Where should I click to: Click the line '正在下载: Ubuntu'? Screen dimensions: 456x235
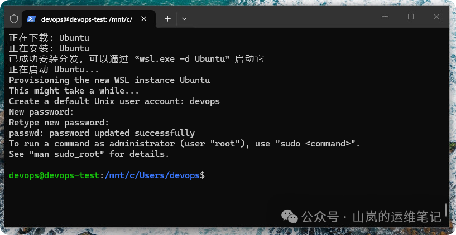49,38
